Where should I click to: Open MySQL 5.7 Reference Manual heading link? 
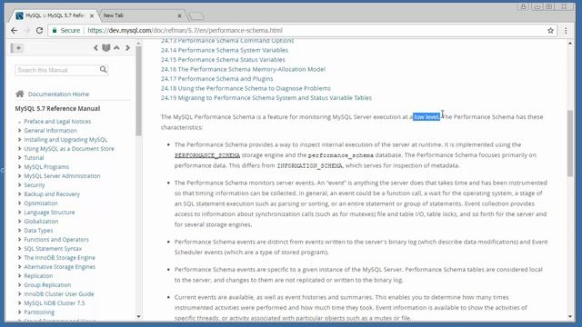pyautogui.click(x=57, y=109)
